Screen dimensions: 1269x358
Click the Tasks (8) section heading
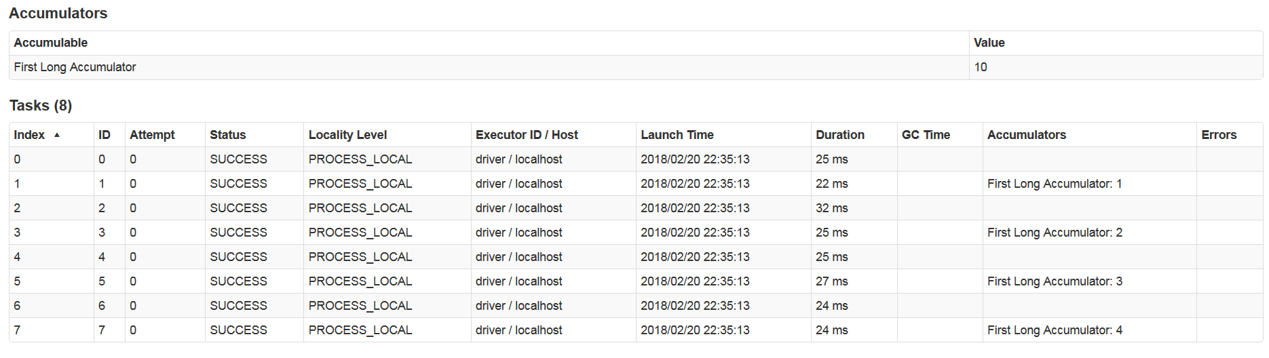41,106
